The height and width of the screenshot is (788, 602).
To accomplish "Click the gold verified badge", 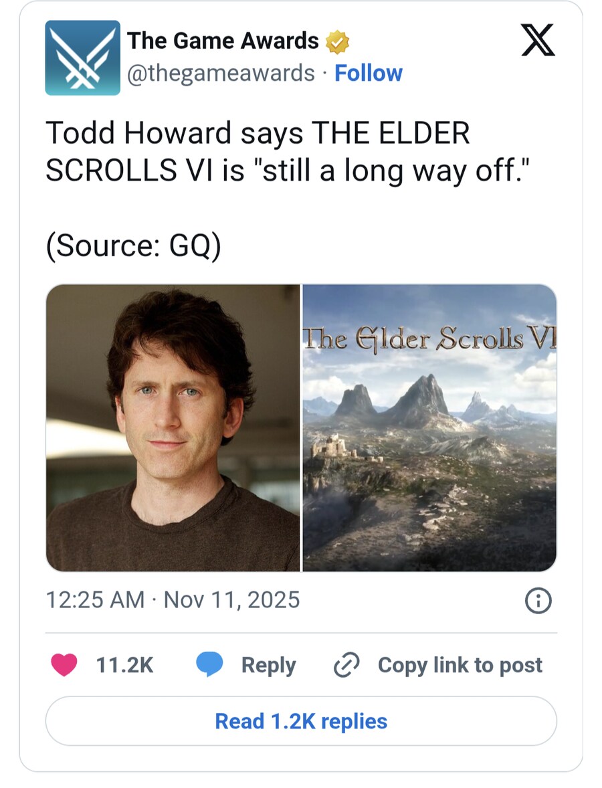I will (x=338, y=42).
